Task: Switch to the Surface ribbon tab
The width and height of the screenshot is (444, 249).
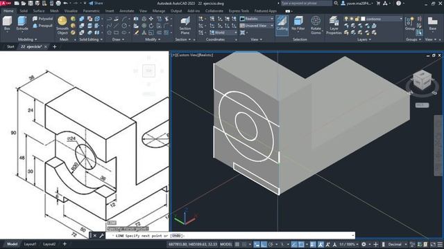Action: (x=39, y=11)
